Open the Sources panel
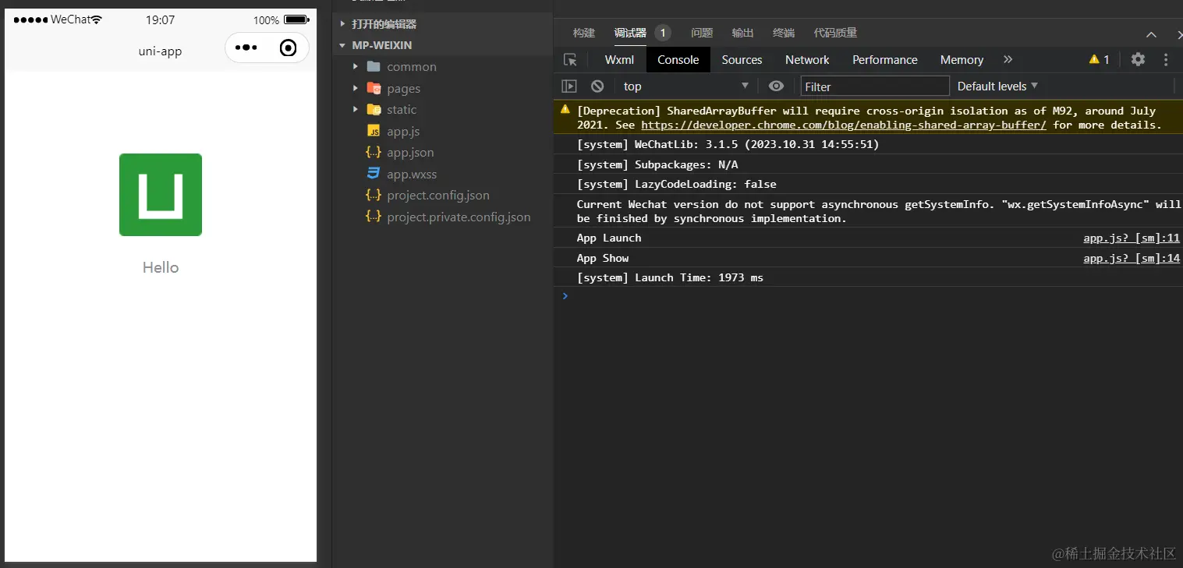This screenshot has height=568, width=1183. pos(741,59)
